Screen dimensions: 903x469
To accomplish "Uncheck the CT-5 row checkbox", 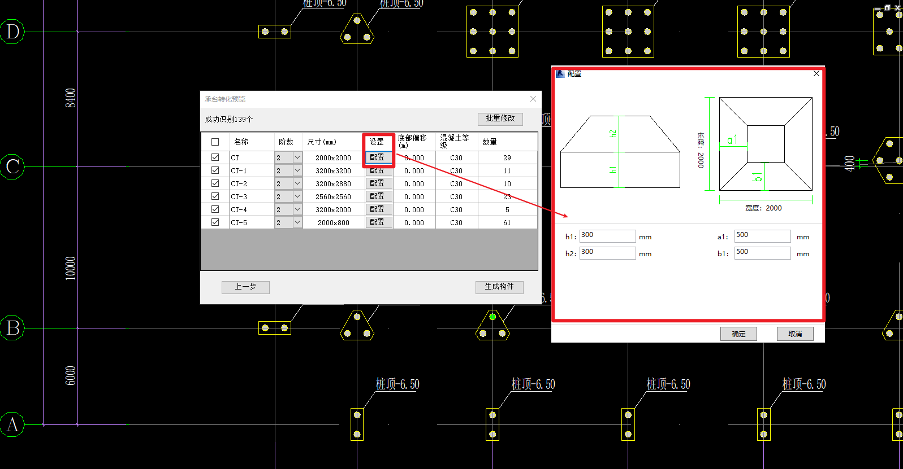I will (x=215, y=222).
